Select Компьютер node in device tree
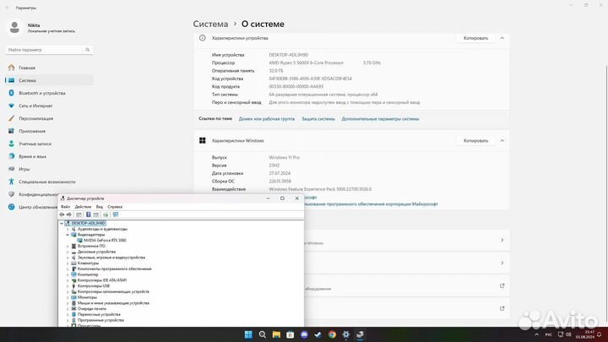The width and height of the screenshot is (608, 342). [x=88, y=274]
